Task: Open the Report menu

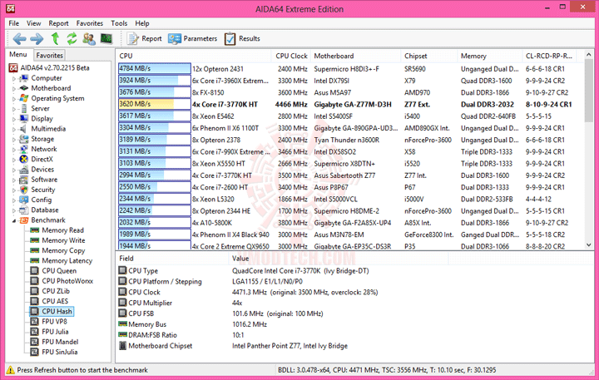Action: coord(58,23)
